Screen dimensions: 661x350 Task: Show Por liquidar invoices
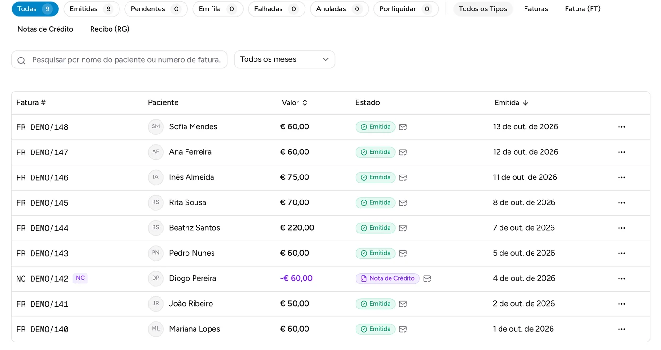406,9
